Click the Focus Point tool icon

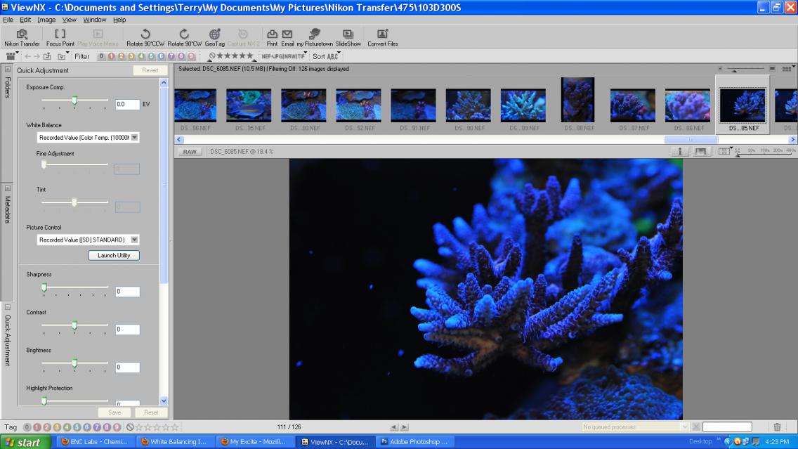(x=60, y=38)
